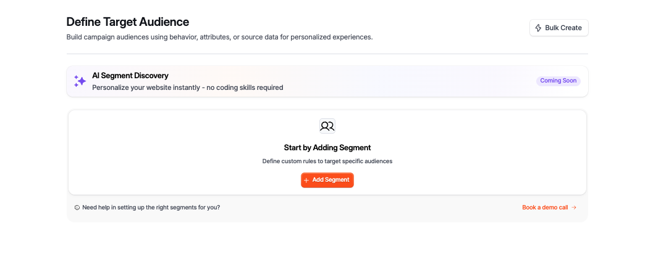This screenshot has width=661, height=263.
Task: Click the Define Target Audience heading
Action: point(128,22)
